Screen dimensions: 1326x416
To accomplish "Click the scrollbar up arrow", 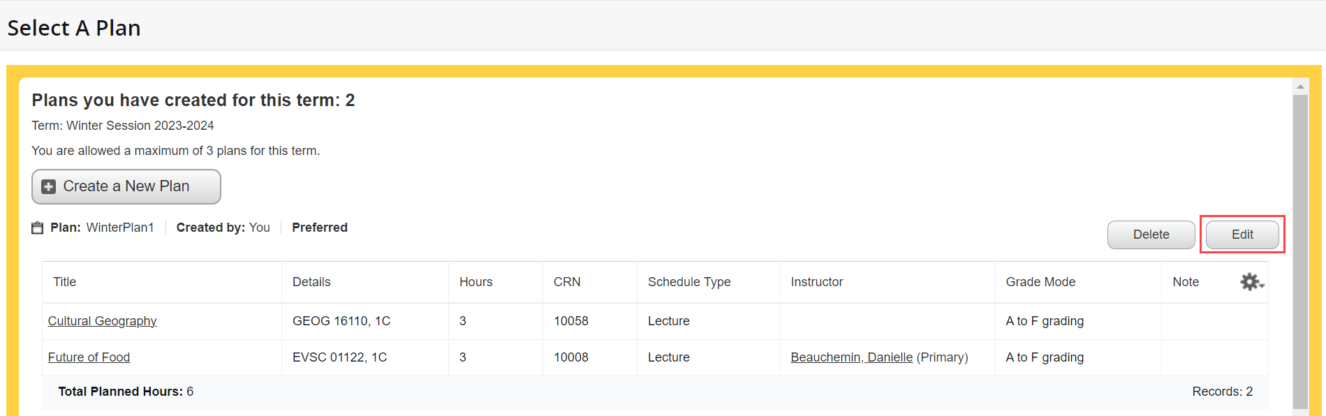I will [x=1300, y=87].
